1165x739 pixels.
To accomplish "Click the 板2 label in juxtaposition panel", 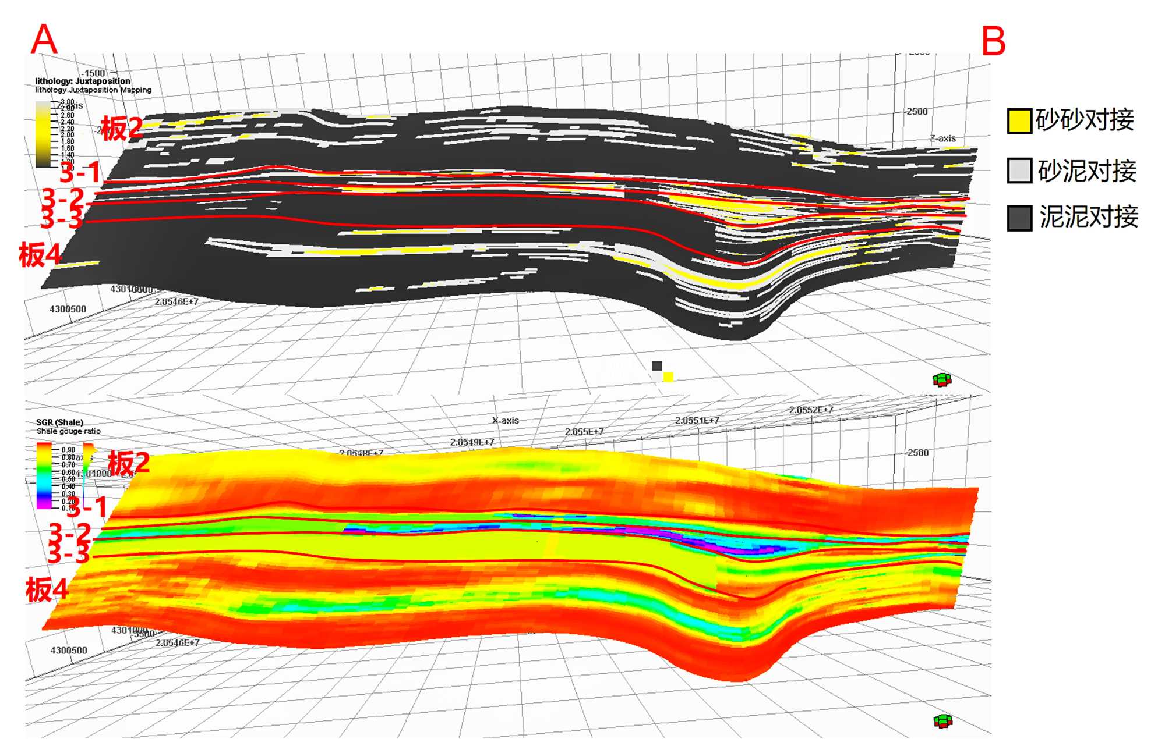I will pos(121,129).
